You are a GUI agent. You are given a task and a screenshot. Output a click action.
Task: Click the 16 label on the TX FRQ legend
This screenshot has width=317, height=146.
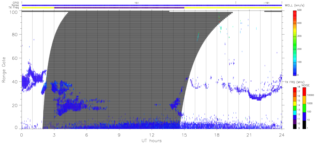[x=298, y=96]
